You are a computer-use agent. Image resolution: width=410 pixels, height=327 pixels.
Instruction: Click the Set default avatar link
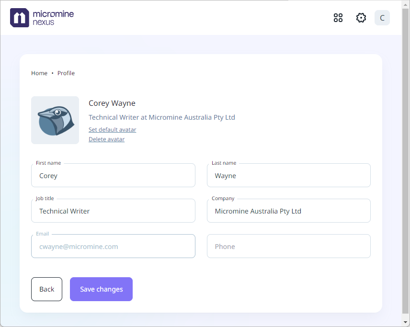tap(112, 130)
